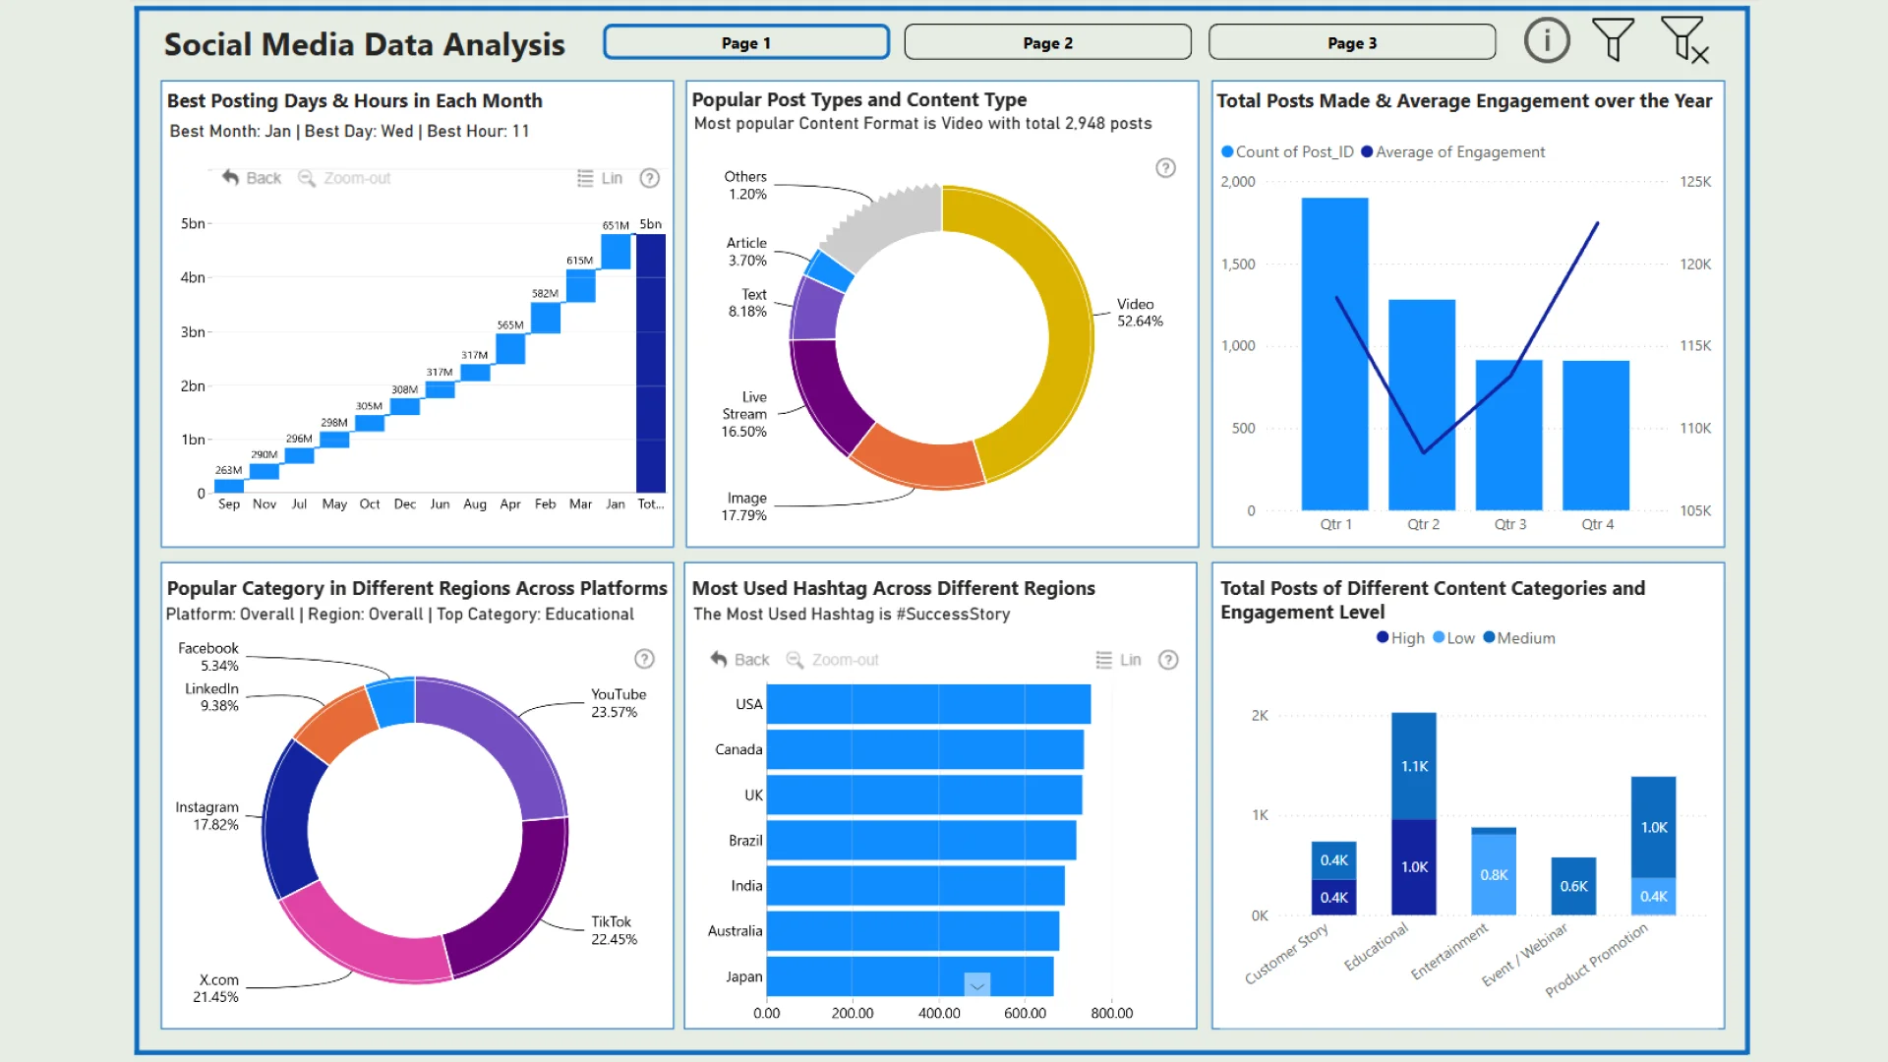Open help icon on Post Types donut
Screen dimensions: 1888x1062
point(1165,168)
